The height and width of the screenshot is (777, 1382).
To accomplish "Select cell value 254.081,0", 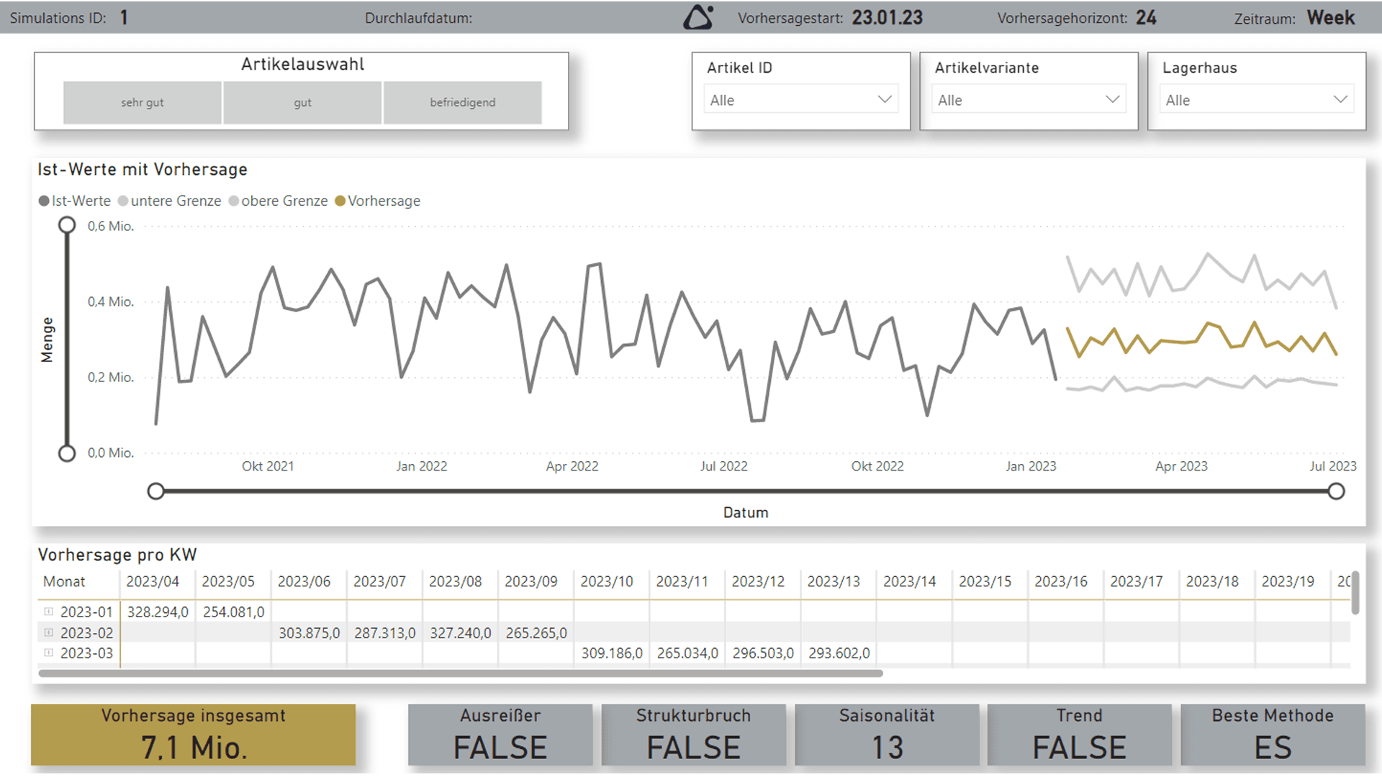I will point(234,612).
